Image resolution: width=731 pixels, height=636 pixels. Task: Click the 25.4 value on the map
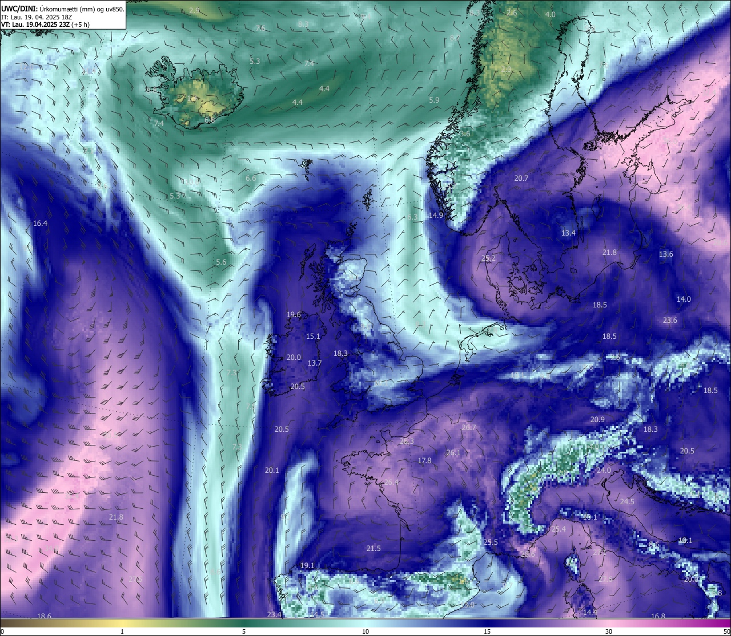(x=559, y=529)
